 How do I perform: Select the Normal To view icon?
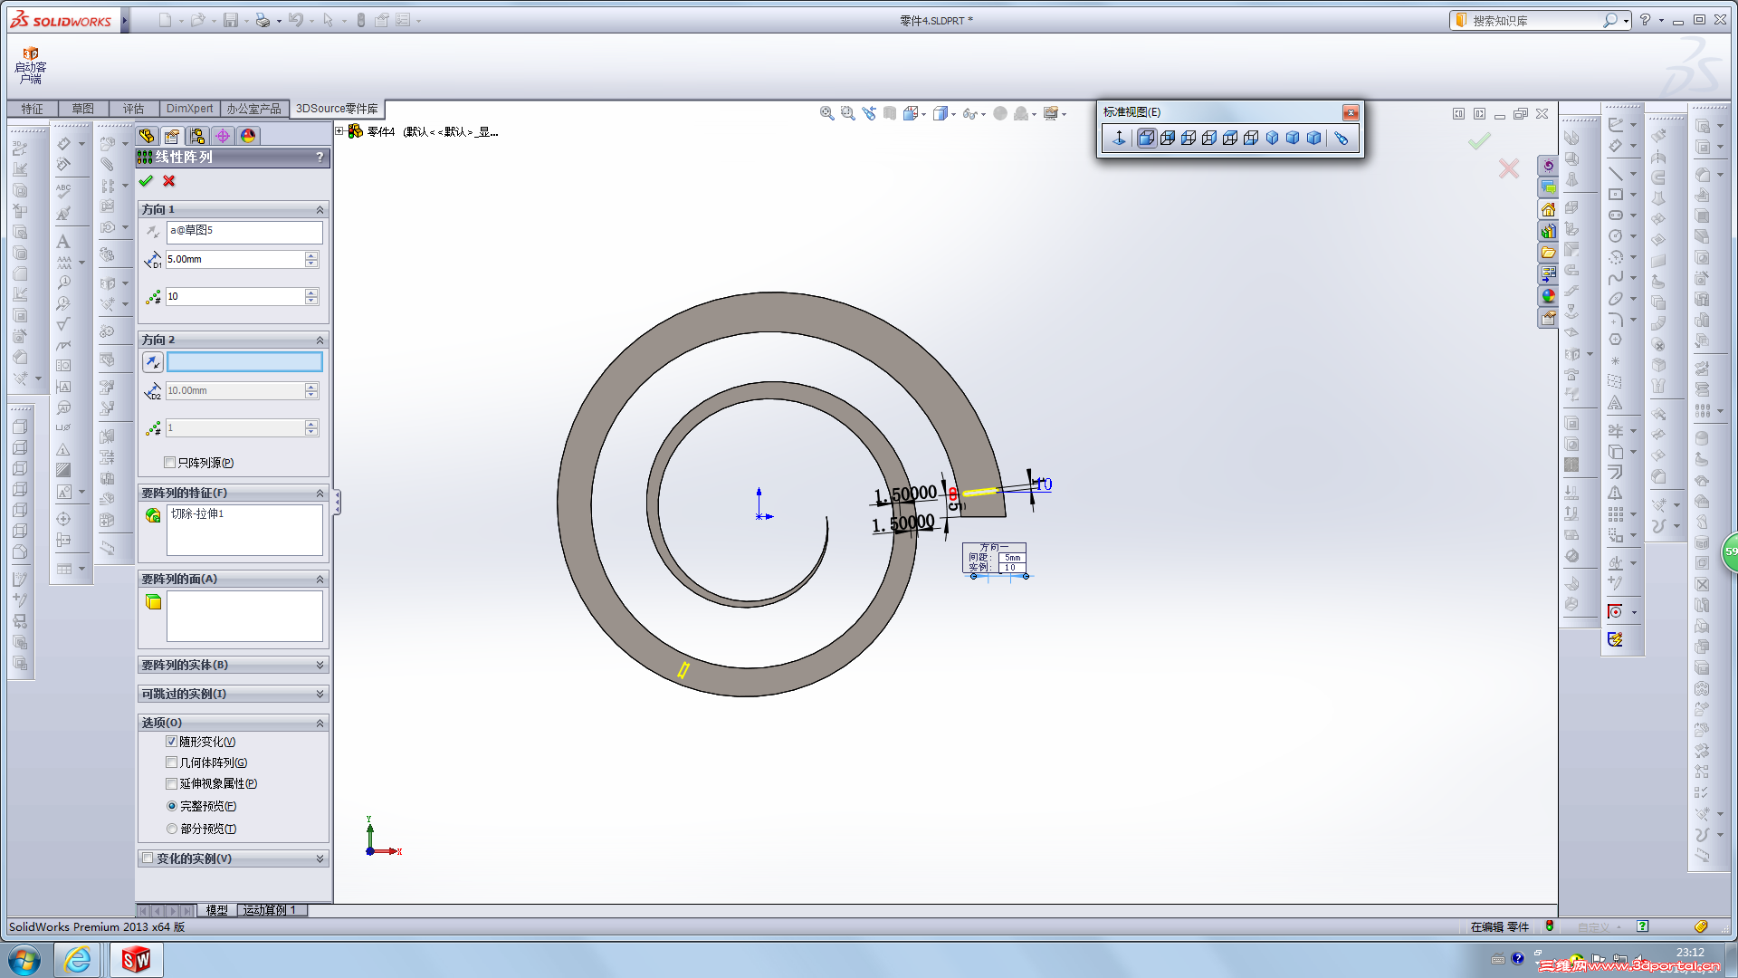[1119, 138]
